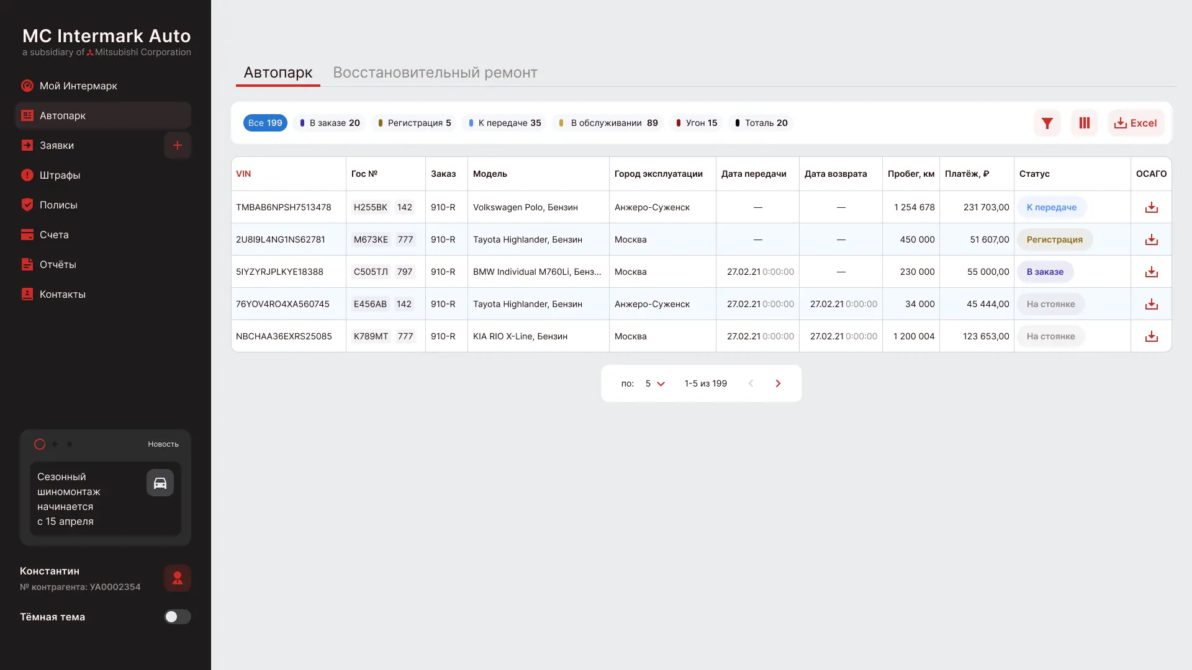Filter by Регистрация 5 chip
This screenshot has width=1192, height=670.
(414, 123)
